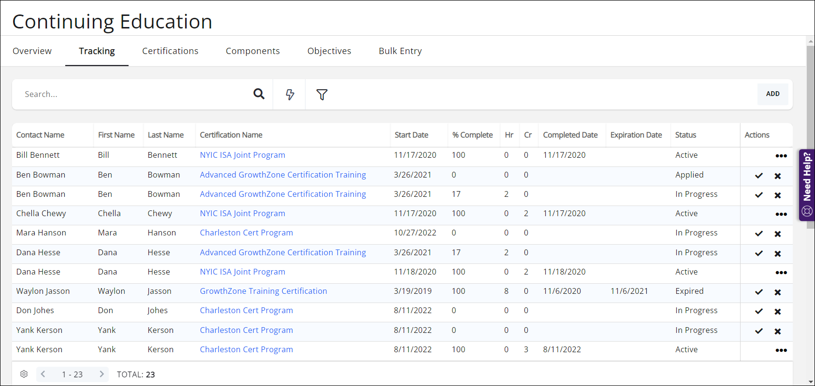Open the filter funnel icon
815x386 pixels.
point(322,95)
